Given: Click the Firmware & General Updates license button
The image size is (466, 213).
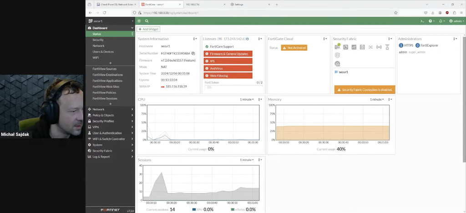Looking at the screenshot, I should click(228, 54).
